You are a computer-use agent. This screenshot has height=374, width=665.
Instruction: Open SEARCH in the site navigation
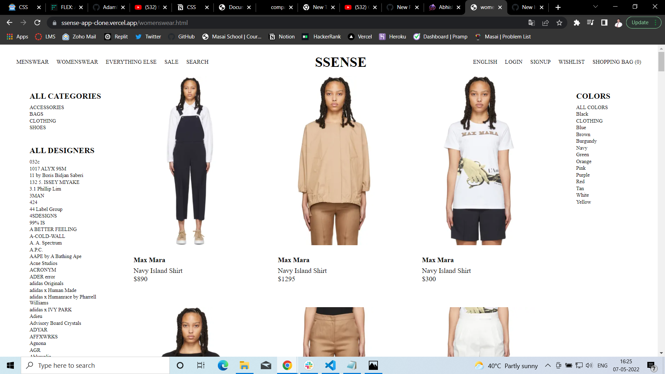pyautogui.click(x=197, y=62)
